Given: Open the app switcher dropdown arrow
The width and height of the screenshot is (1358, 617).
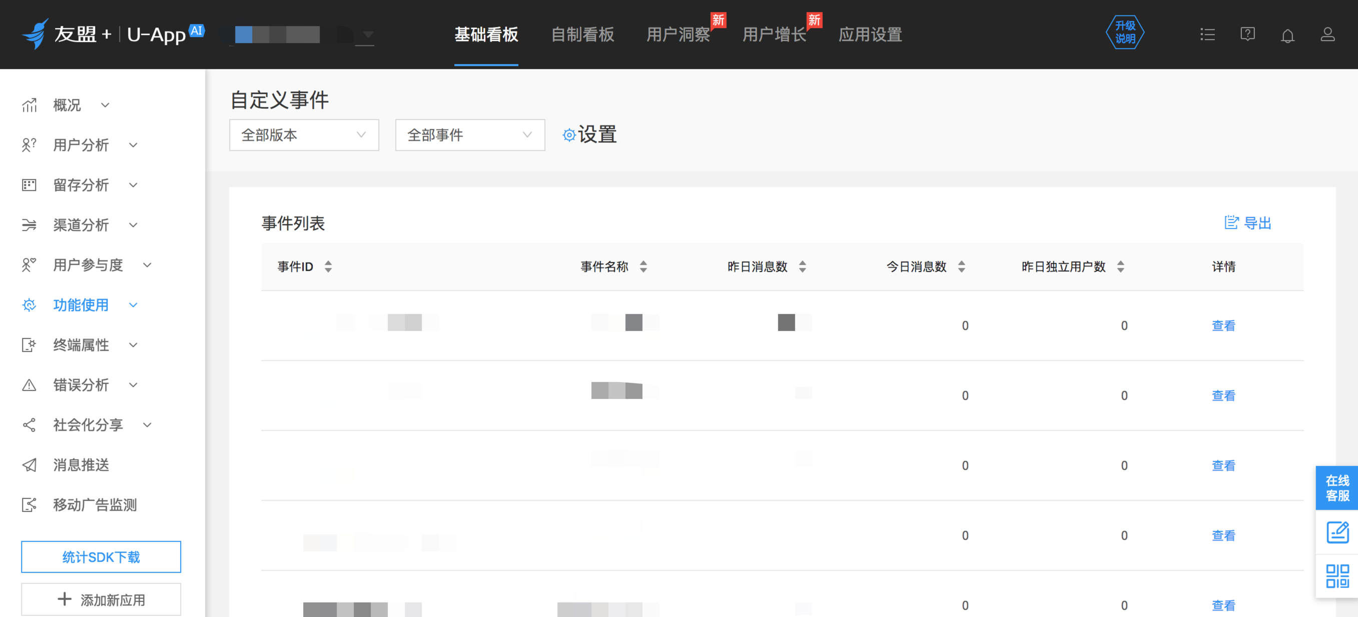Looking at the screenshot, I should [368, 35].
